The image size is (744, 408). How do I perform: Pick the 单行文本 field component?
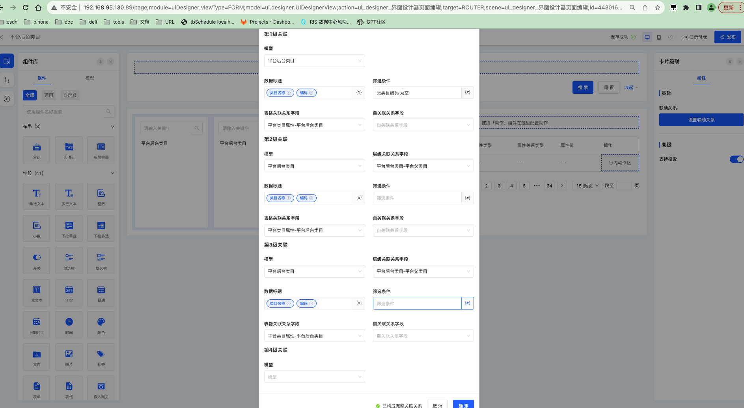[37, 196]
